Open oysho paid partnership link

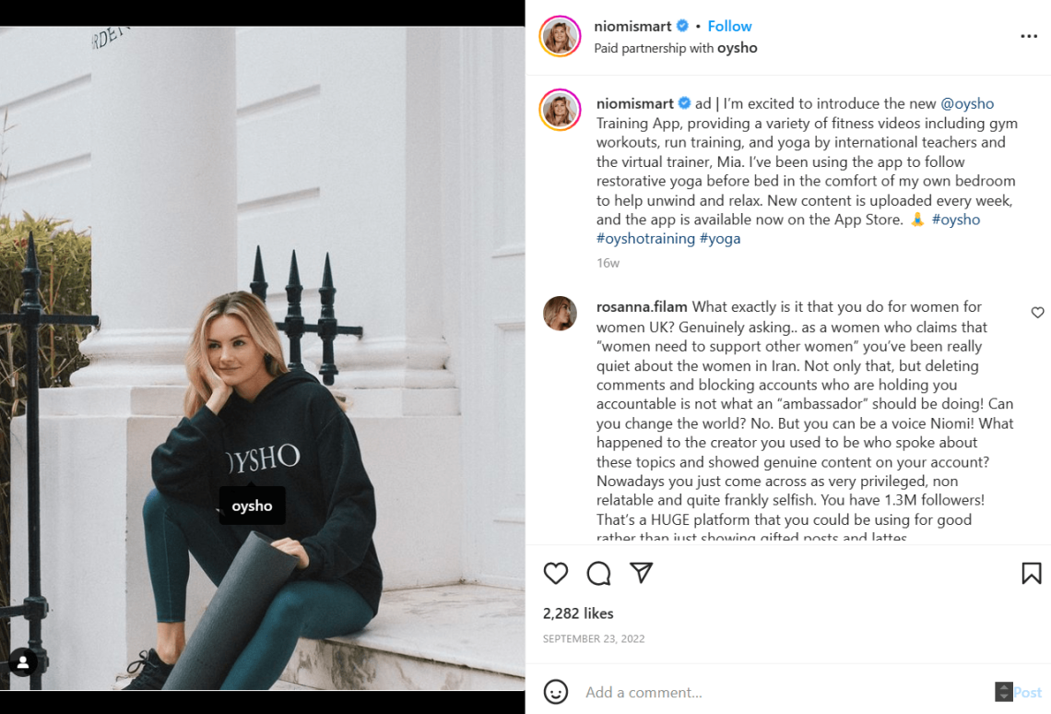(737, 48)
